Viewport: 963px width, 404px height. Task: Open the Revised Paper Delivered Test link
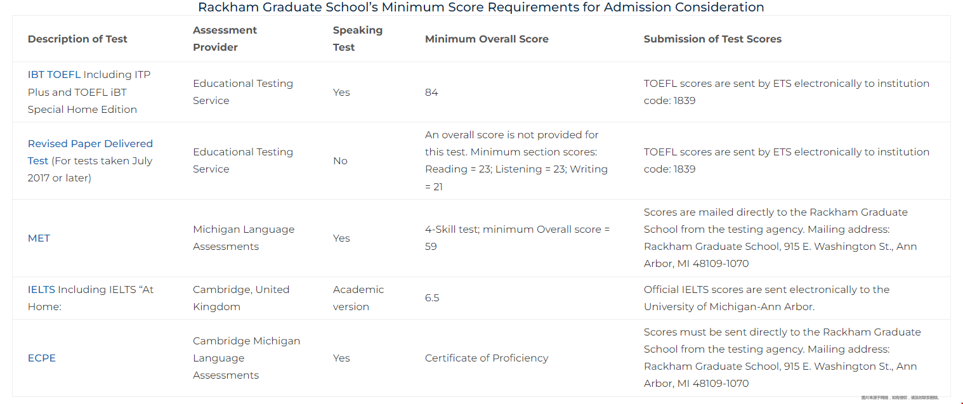90,144
